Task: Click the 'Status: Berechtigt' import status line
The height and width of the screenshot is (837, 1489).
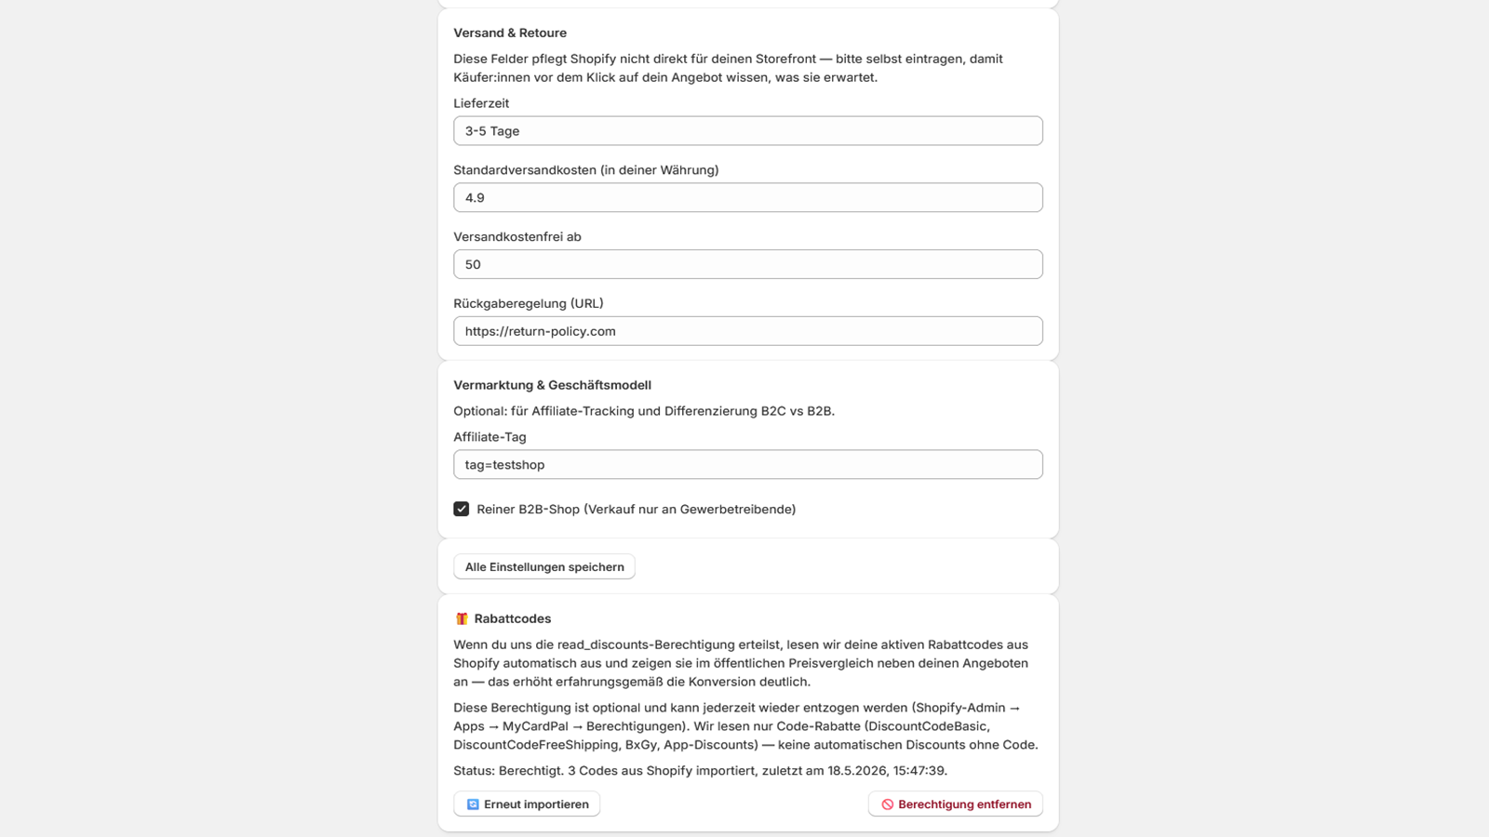Action: click(x=700, y=771)
